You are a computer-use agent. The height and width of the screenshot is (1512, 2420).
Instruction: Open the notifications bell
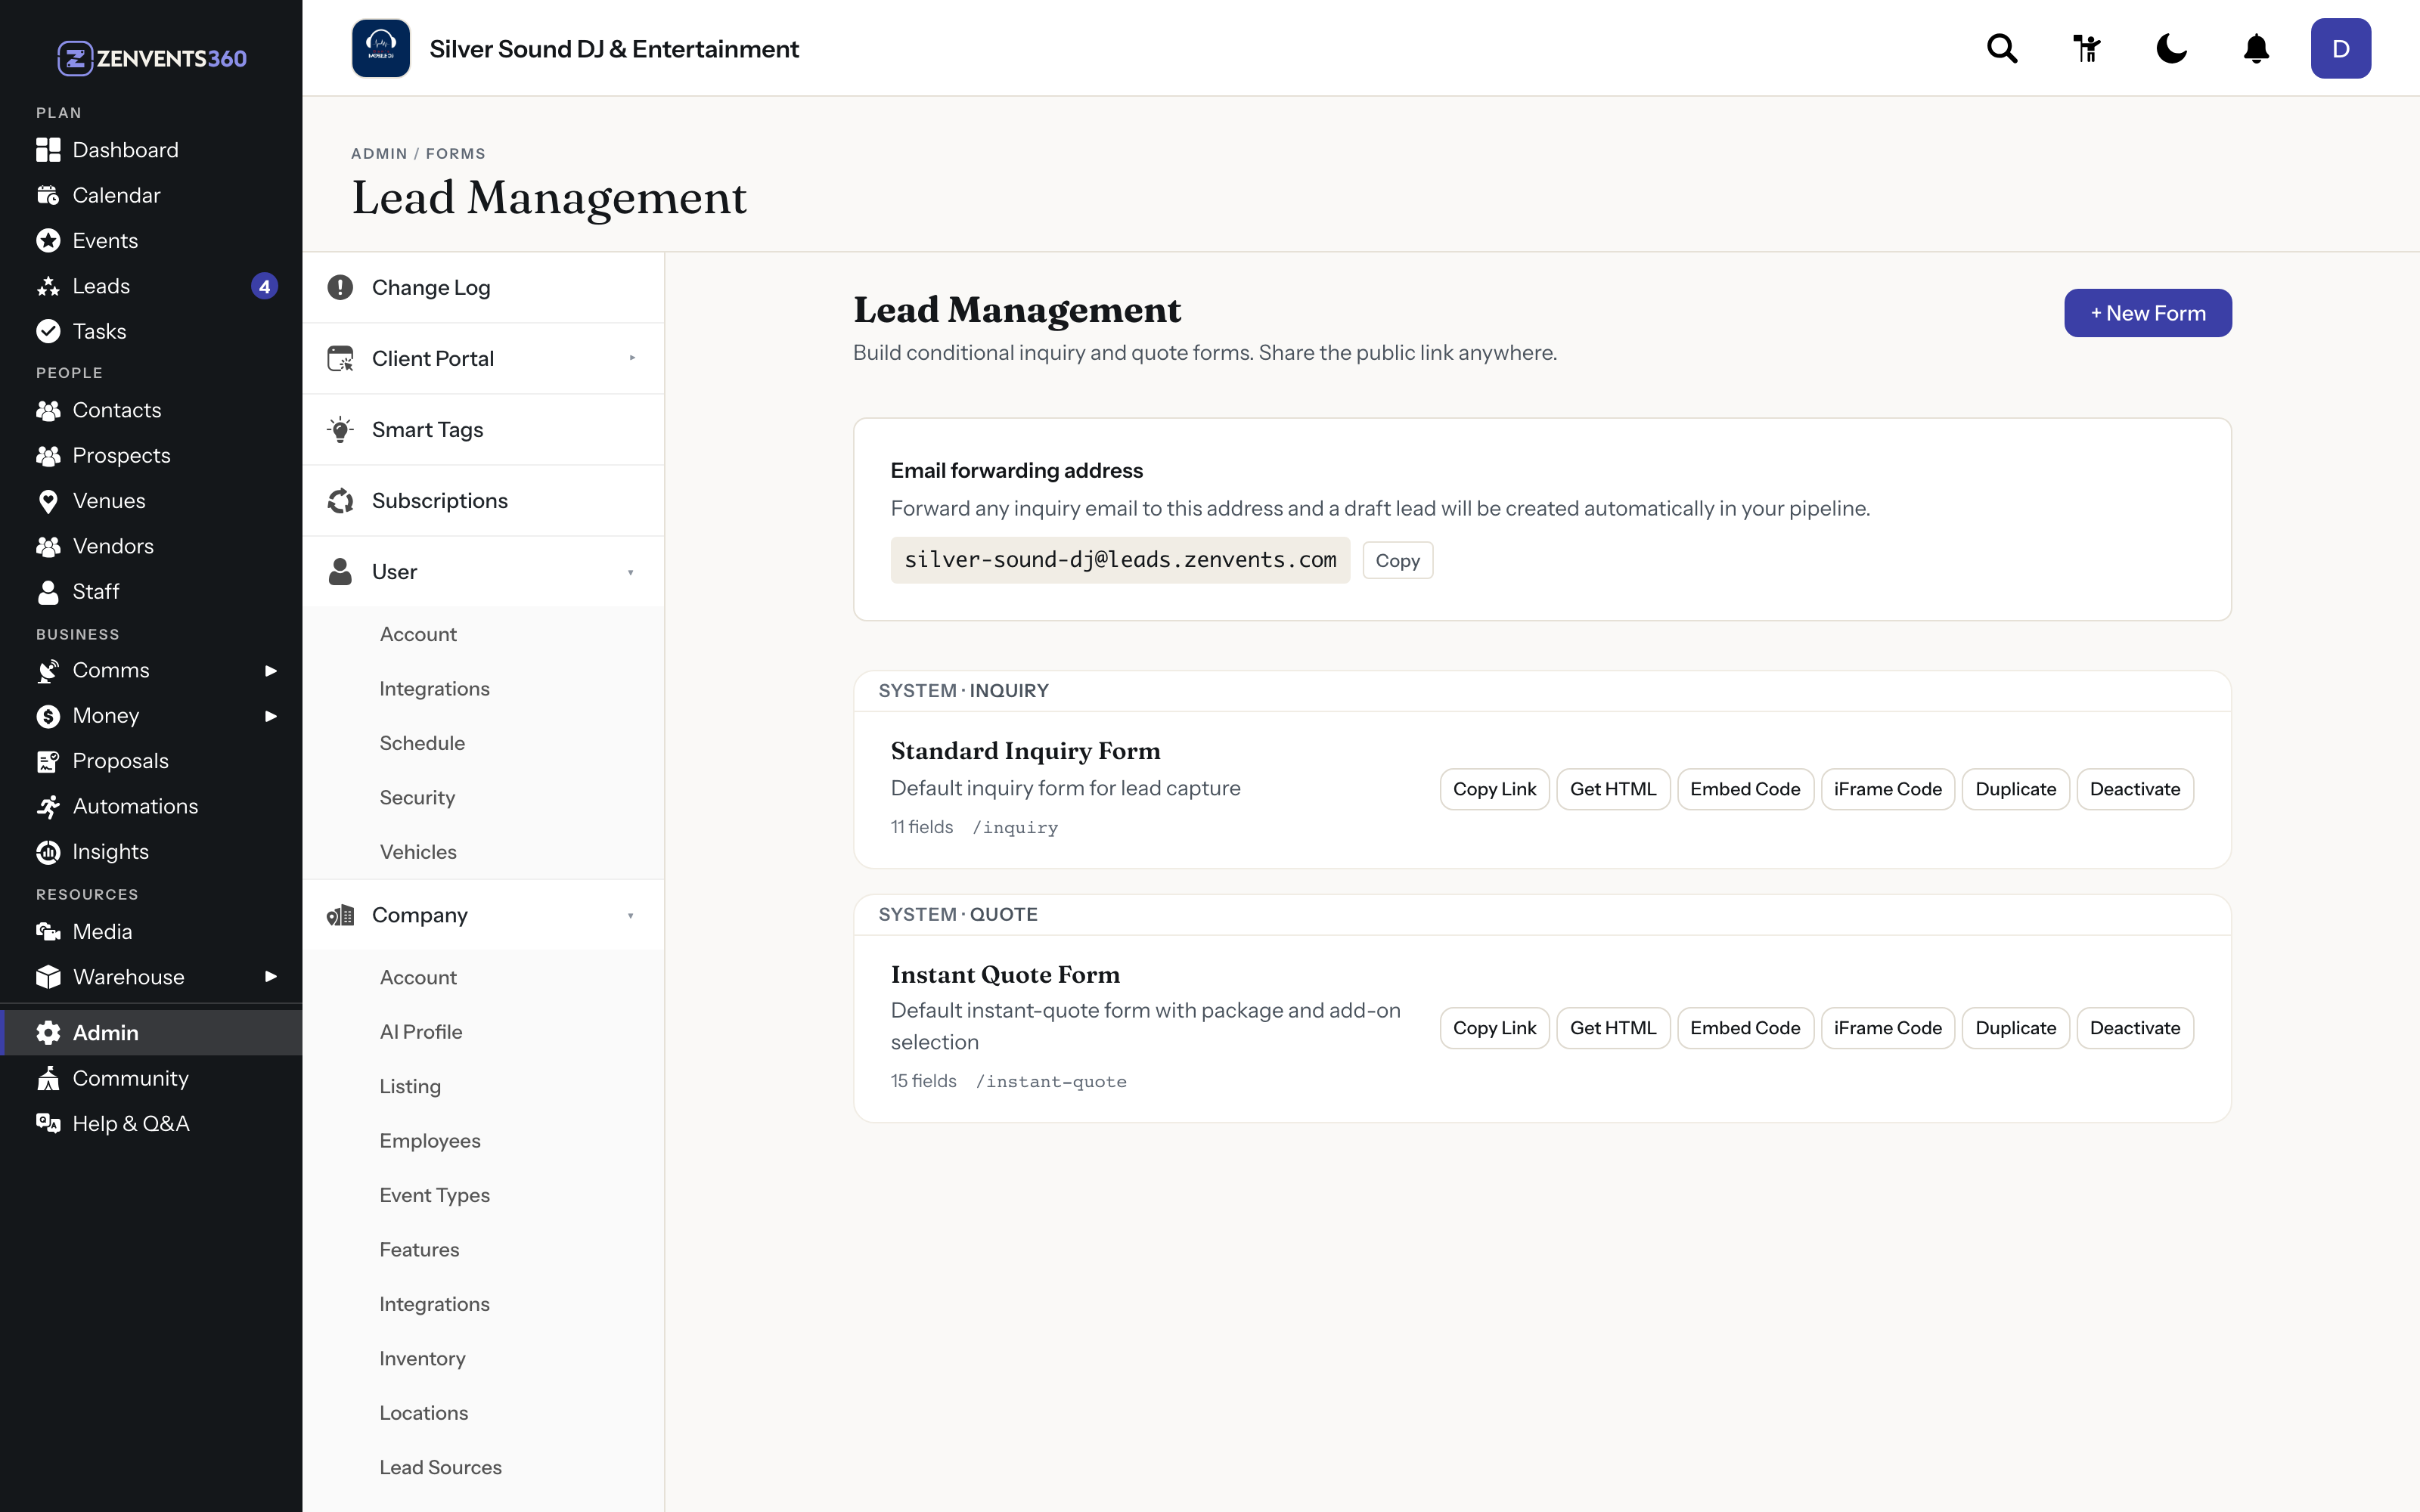pyautogui.click(x=2256, y=48)
